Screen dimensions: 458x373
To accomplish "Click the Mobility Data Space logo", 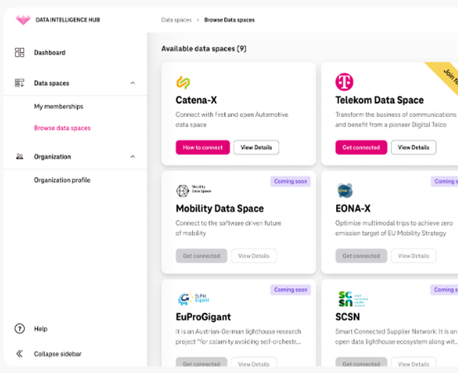I will 193,190.
